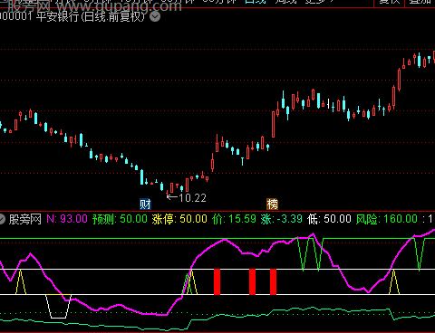The width and height of the screenshot is (435, 333).
Task: Open the orange 榜 marker icon
Action: 272,205
